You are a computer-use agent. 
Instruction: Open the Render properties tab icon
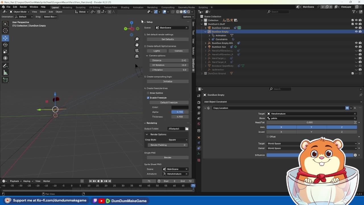[x=199, y=102]
